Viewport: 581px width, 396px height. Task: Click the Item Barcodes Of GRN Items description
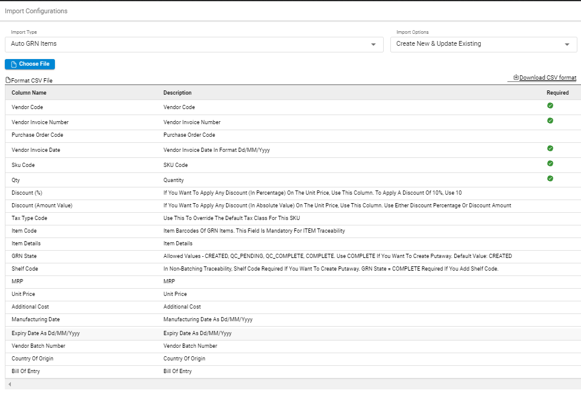254,231
